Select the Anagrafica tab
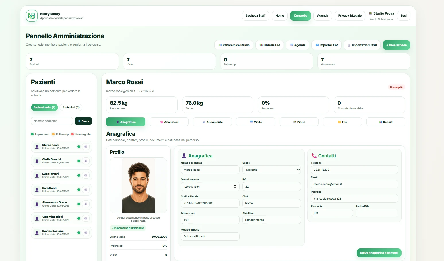The height and width of the screenshot is (261, 444). pos(126,122)
